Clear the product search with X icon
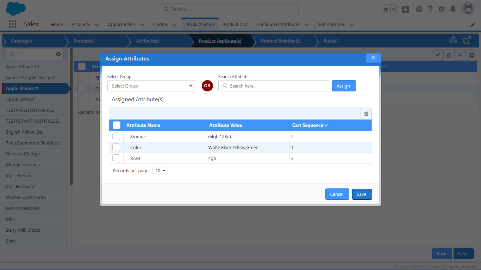Viewport: 481px width, 270px height. point(58,54)
